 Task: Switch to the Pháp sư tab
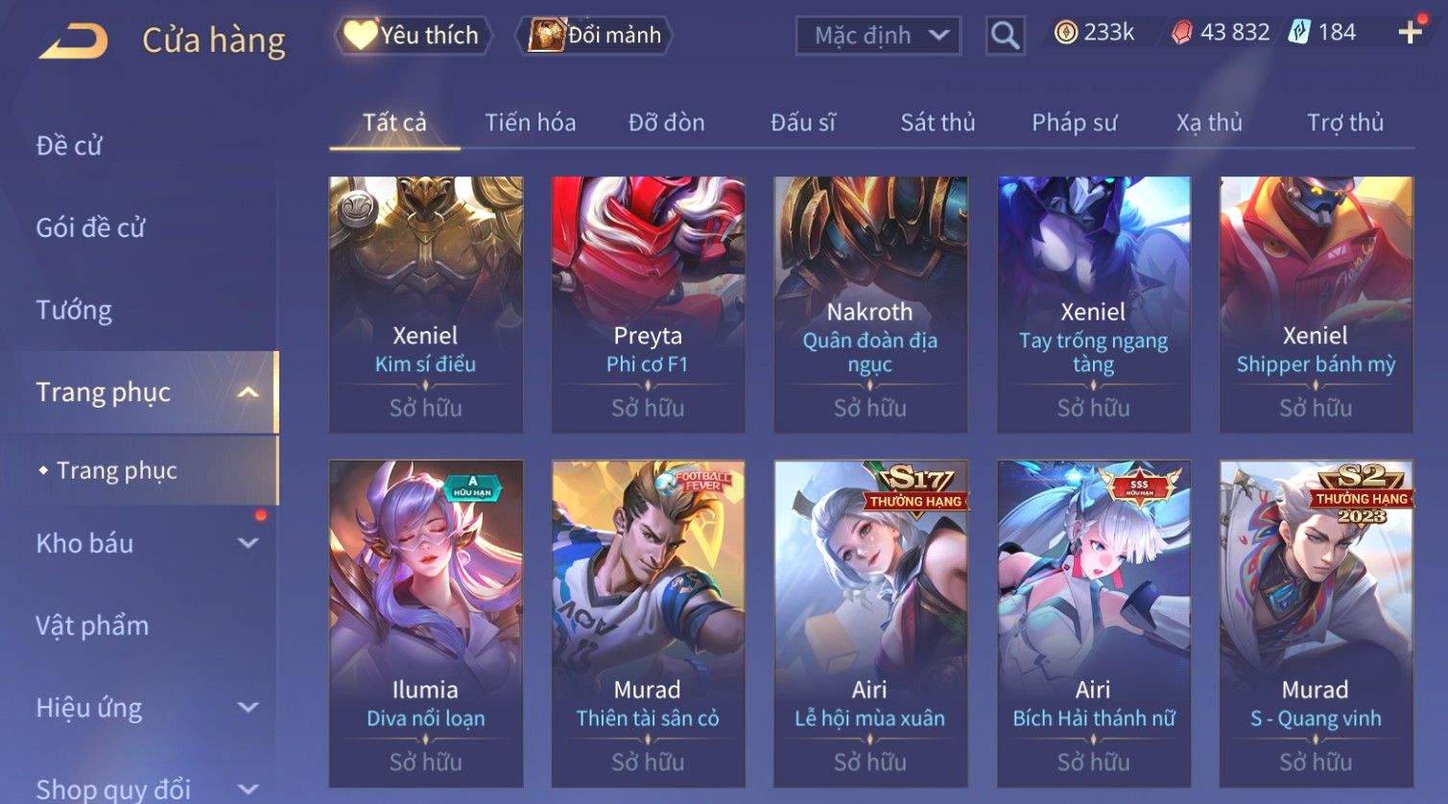click(1074, 123)
